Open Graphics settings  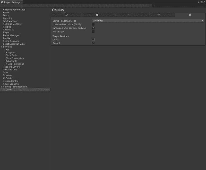(7, 18)
